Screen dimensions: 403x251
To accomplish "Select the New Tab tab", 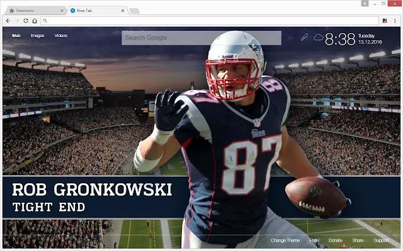I will click(96, 11).
